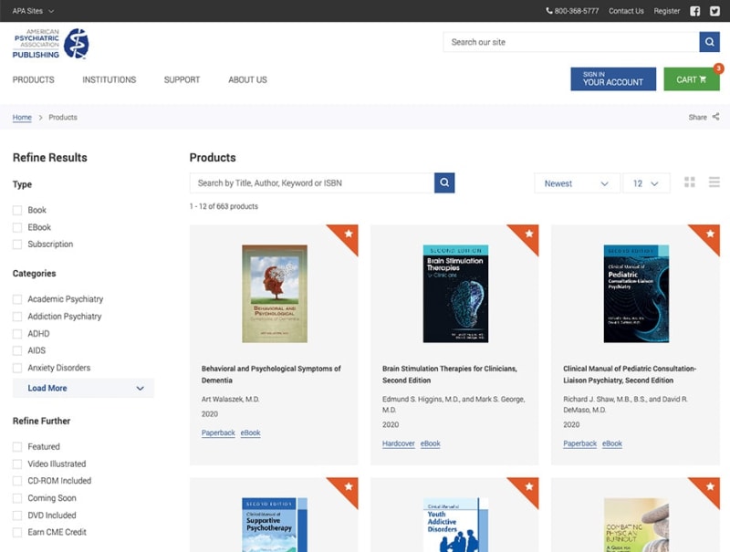Check CD-ROM Included filter
Viewport: 730px width, 552px height.
point(17,481)
